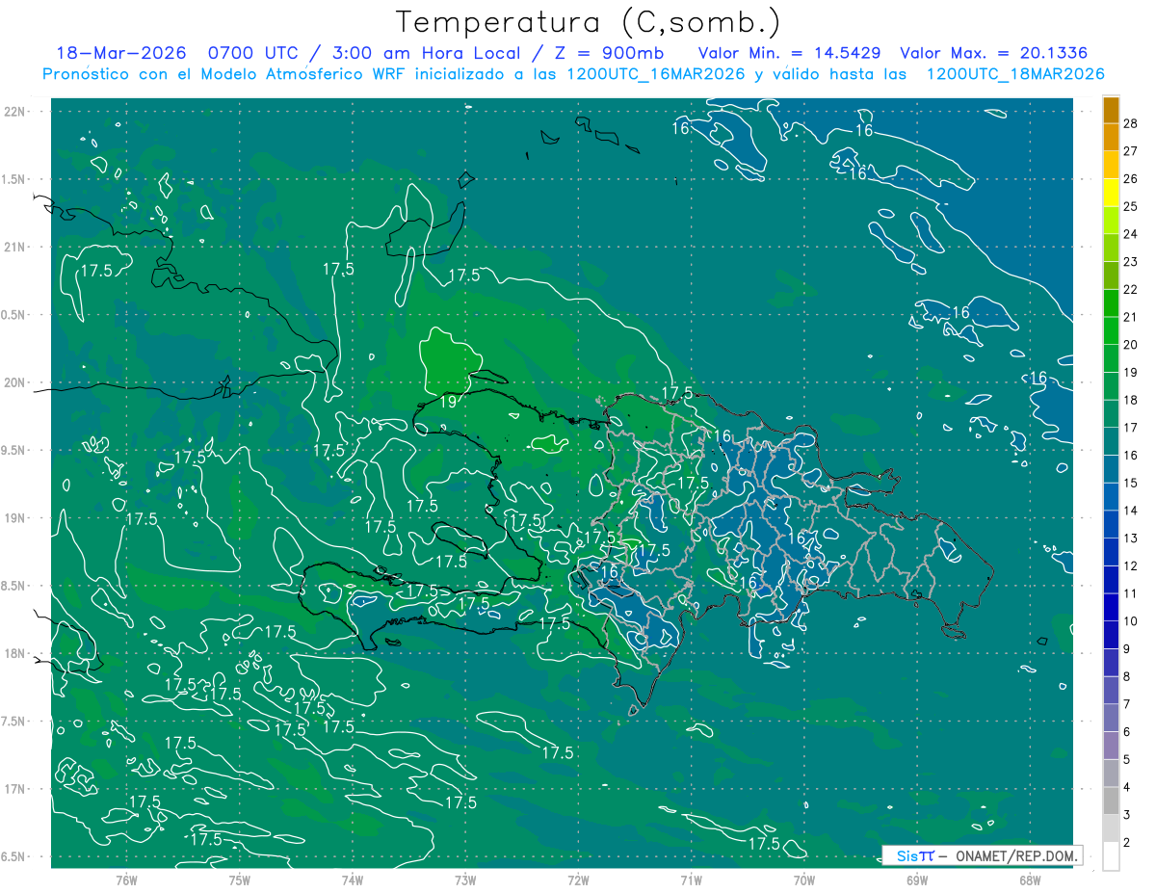The height and width of the screenshot is (893, 1156).
Task: Click the green legend swatch between 20 and 21
Action: click(1111, 330)
